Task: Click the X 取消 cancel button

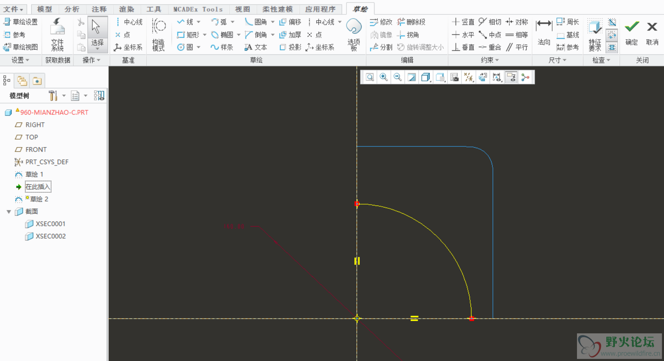Action: coord(652,33)
